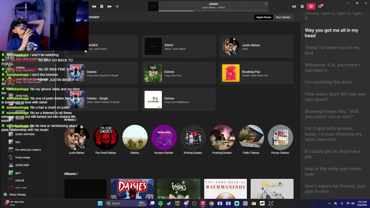This screenshot has height=208, width=370.
Task: Switch to the Your Library tab
Action: pyautogui.click(x=283, y=17)
